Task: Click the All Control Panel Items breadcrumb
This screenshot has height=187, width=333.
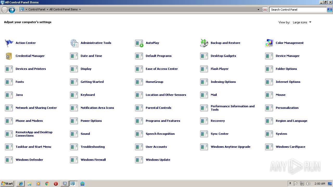Action: (63, 9)
